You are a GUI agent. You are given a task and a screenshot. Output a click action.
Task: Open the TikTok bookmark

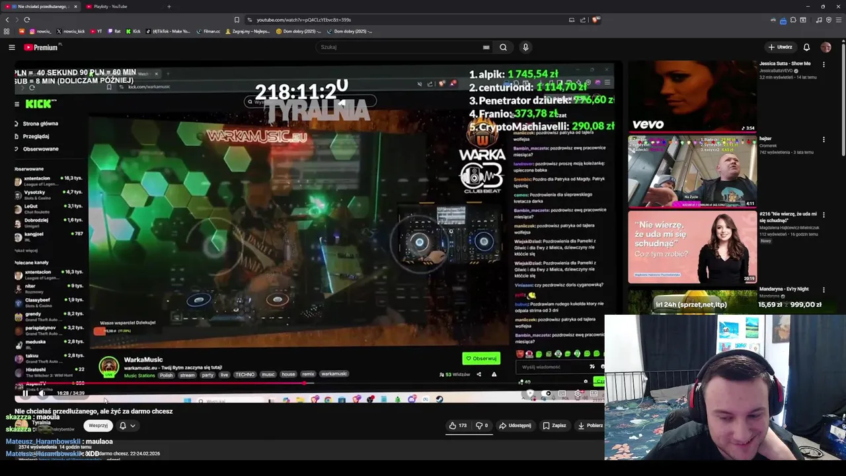click(168, 31)
